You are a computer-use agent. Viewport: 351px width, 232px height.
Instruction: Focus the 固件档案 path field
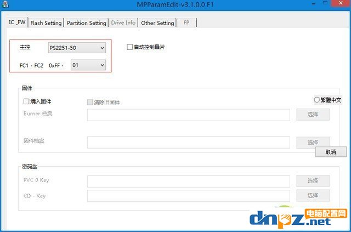click(189, 143)
